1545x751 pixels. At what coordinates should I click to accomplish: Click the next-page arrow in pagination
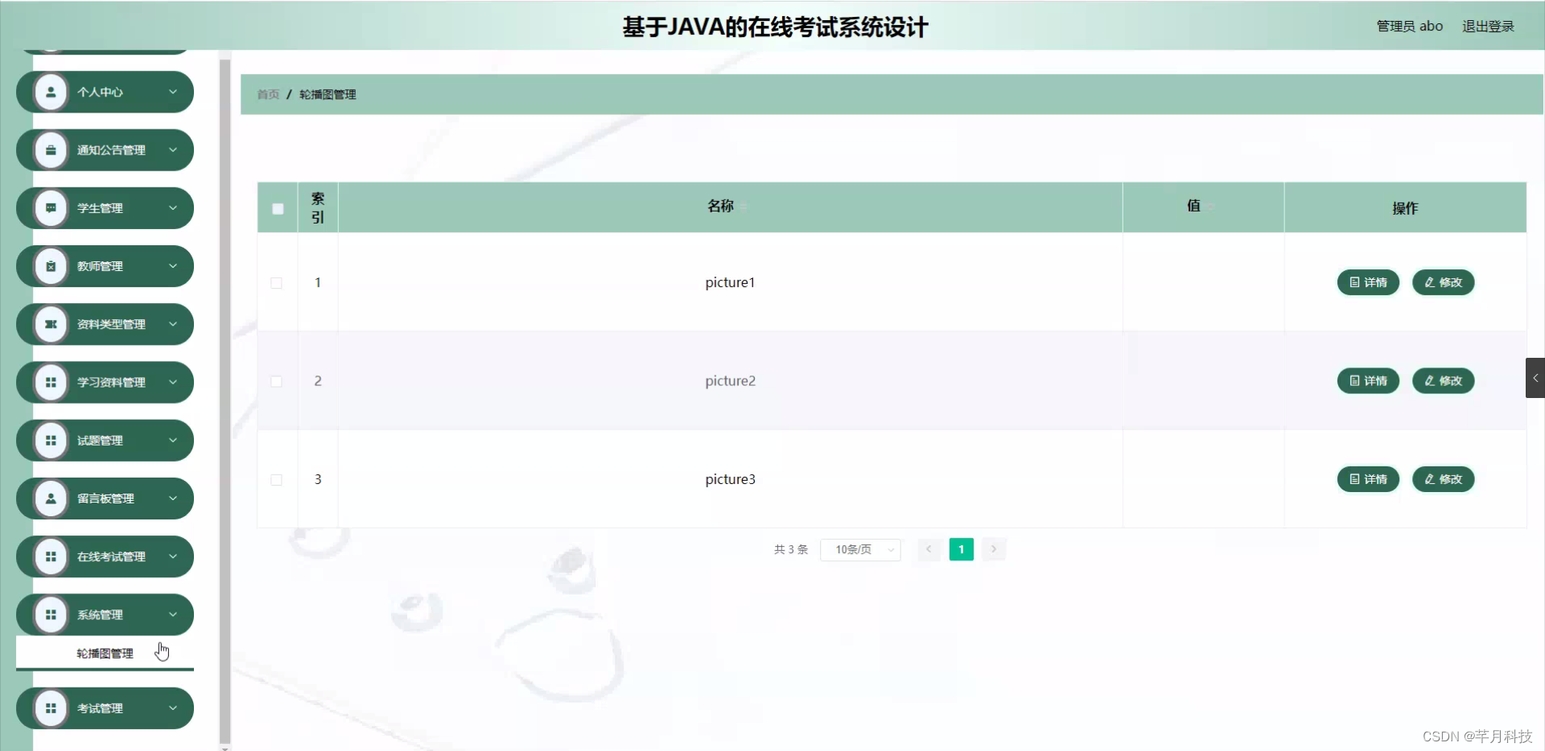(995, 549)
